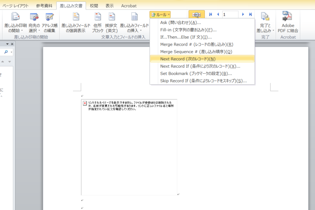The image size is (315, 210).
Task: Close the navigation pane with X
Action: 12,44
